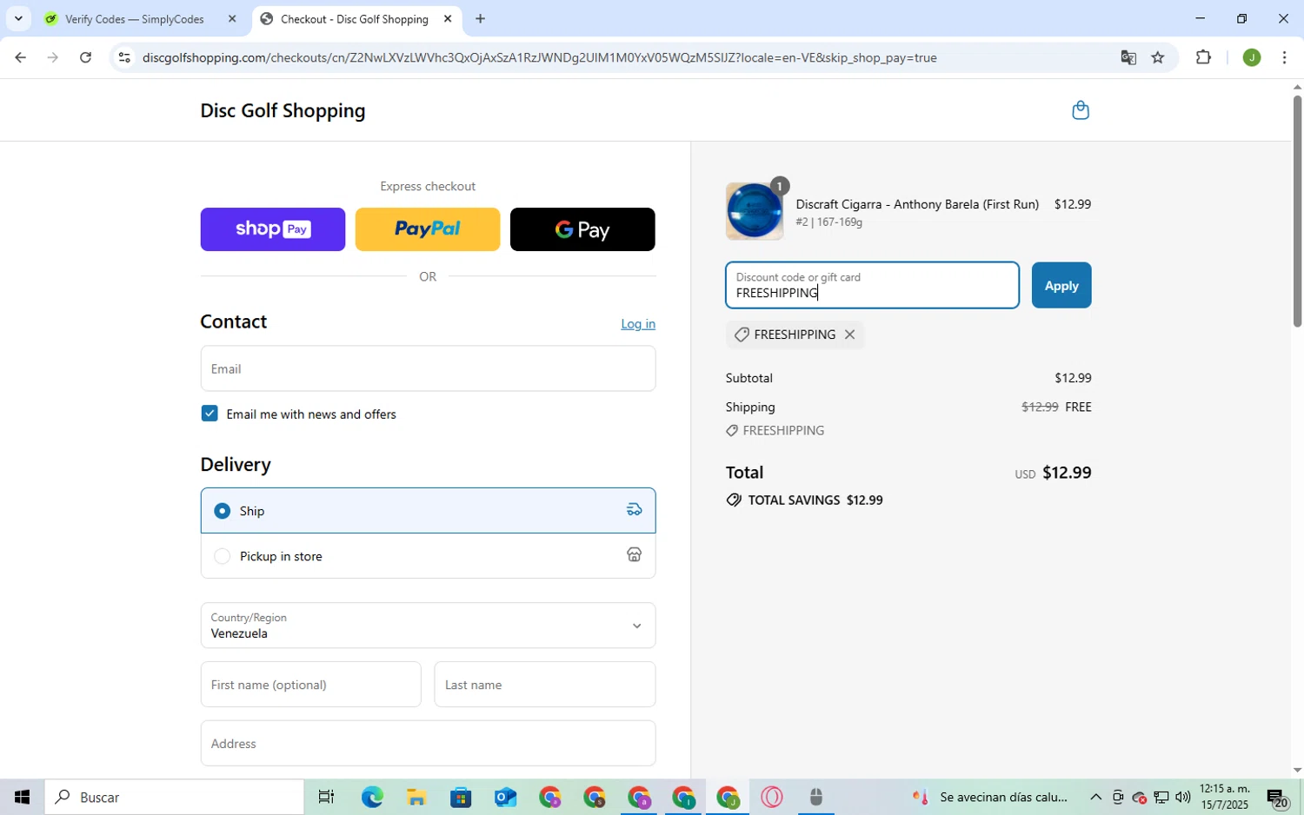The width and height of the screenshot is (1304, 815).
Task: Open the Log in link
Action: point(638,323)
